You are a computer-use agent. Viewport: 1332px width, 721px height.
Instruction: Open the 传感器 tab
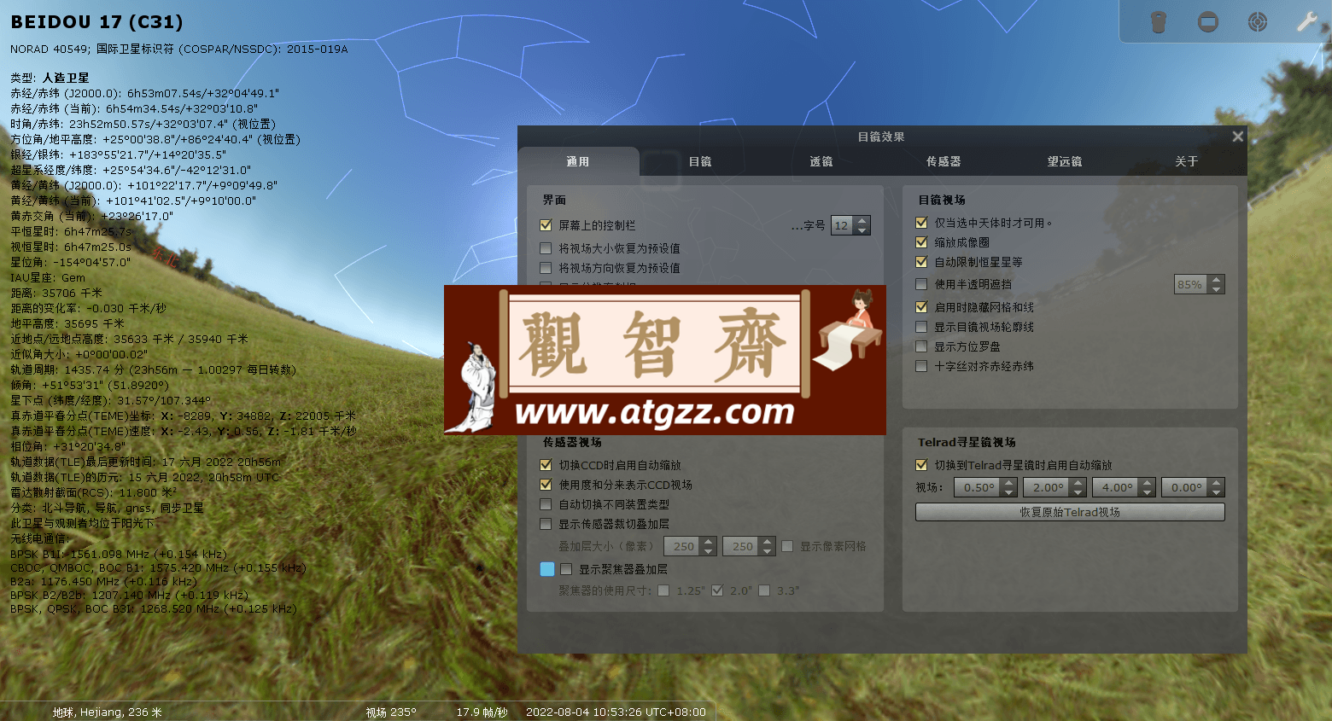click(x=943, y=161)
